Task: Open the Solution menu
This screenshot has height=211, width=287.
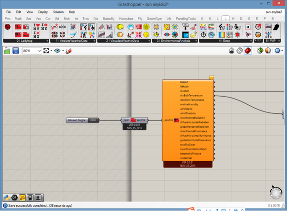Action: pos(58,11)
